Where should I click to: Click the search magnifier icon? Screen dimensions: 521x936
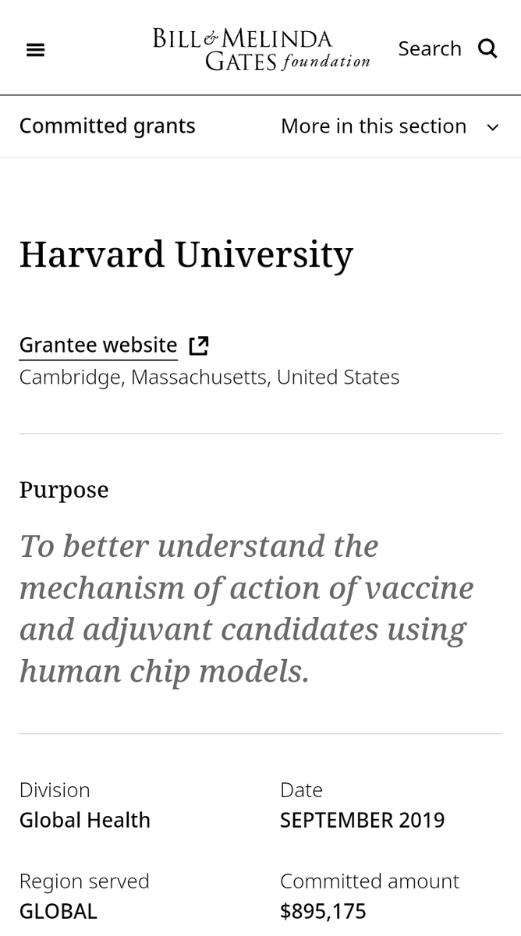point(487,48)
